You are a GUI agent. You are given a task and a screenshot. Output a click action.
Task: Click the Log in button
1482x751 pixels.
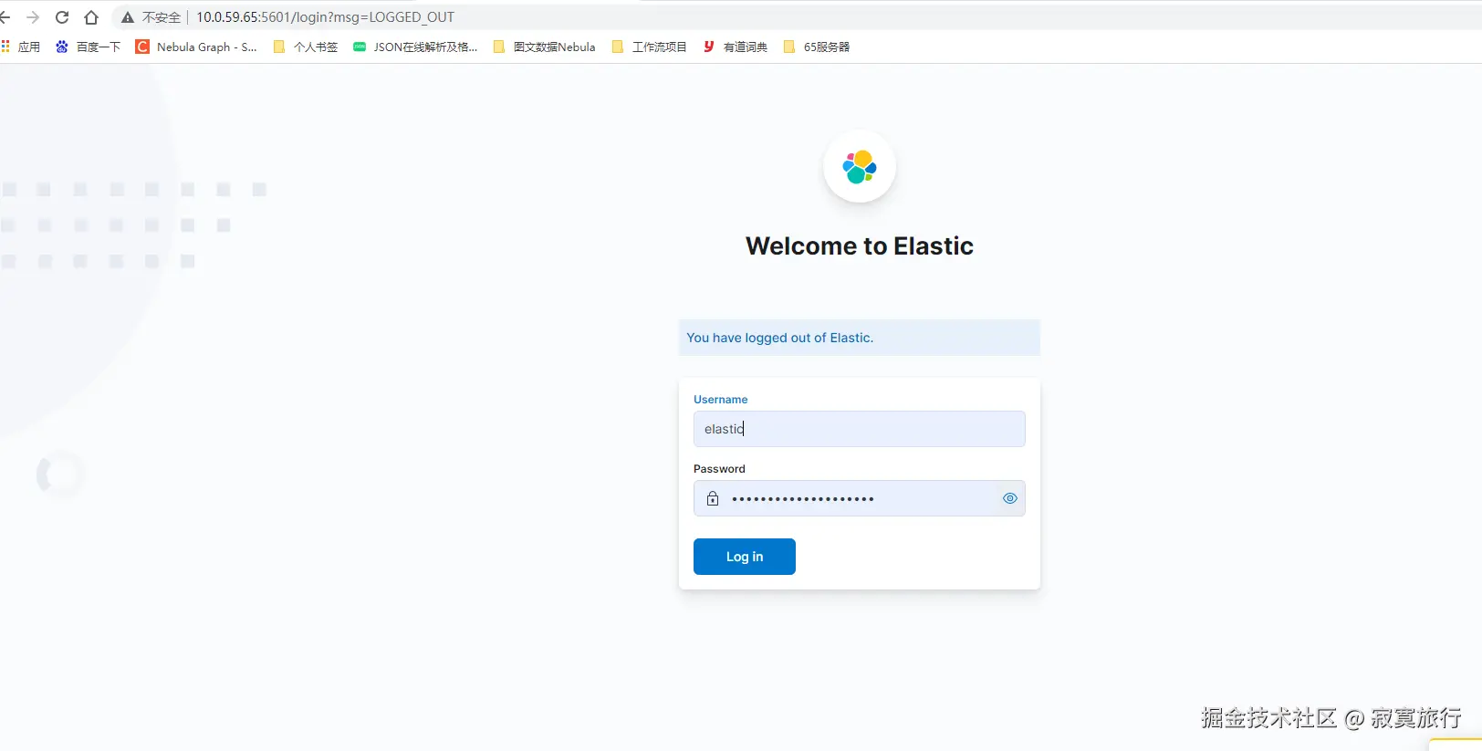(x=745, y=557)
